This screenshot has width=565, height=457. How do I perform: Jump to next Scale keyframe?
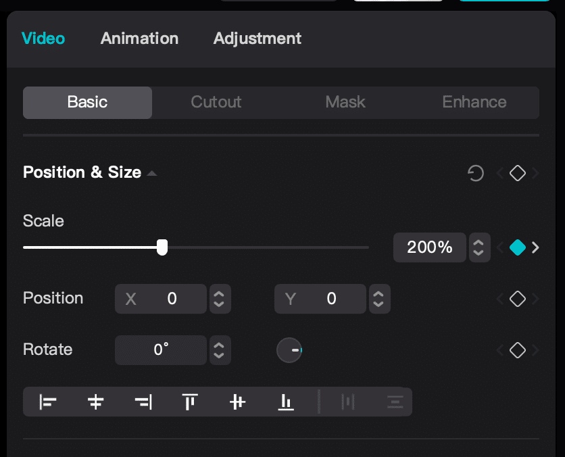[x=535, y=247]
